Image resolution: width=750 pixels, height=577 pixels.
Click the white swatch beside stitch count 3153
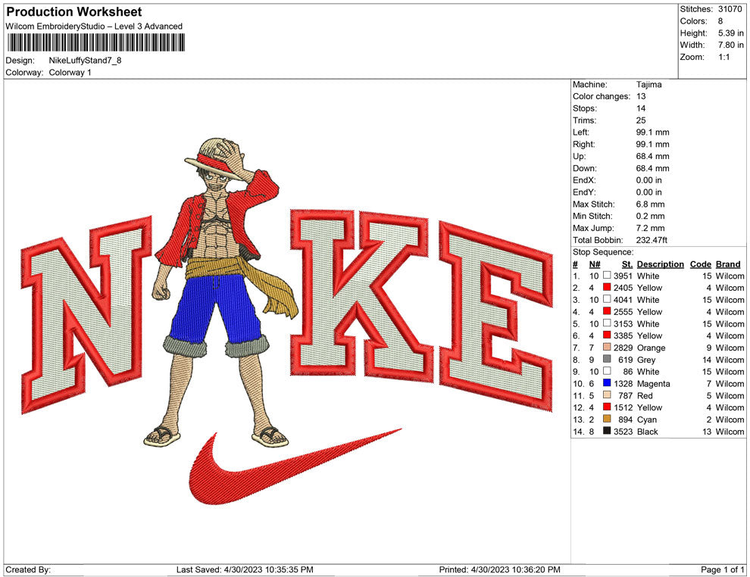point(607,323)
